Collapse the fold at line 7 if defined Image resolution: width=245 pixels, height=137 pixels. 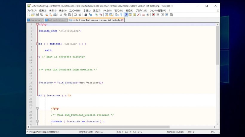click(37, 44)
